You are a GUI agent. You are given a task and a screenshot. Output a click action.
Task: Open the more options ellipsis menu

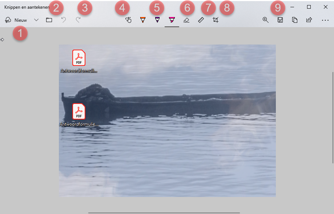[x=325, y=20]
